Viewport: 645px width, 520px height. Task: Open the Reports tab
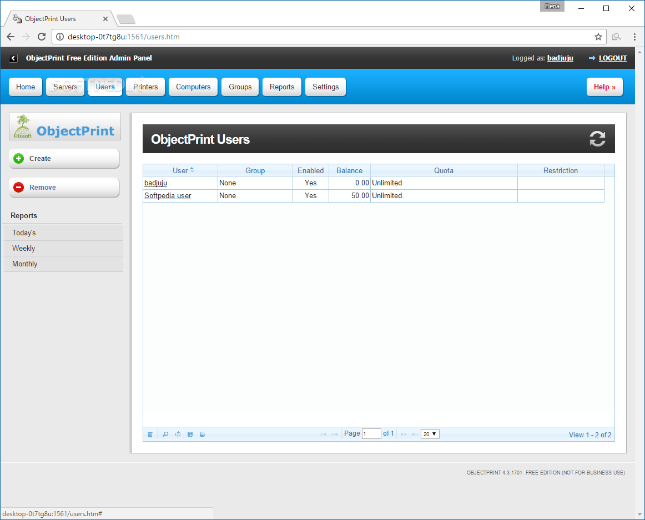(282, 87)
